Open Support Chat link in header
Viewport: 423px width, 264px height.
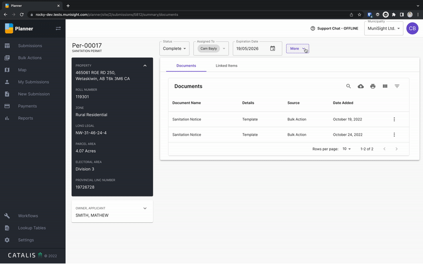click(334, 29)
